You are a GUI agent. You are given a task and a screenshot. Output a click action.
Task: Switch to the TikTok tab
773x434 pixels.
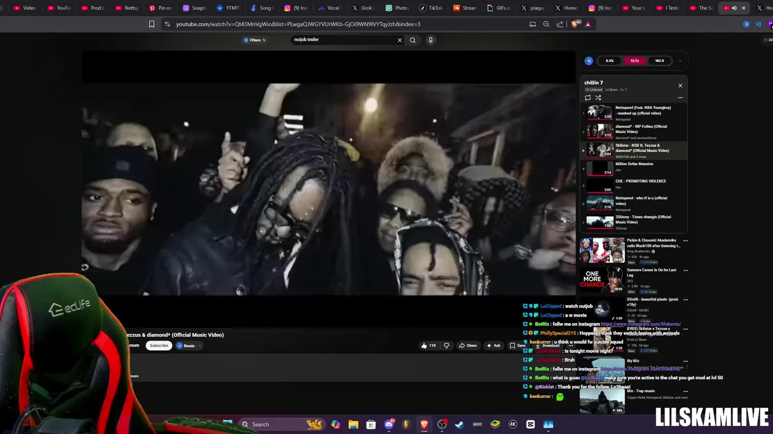tap(431, 8)
